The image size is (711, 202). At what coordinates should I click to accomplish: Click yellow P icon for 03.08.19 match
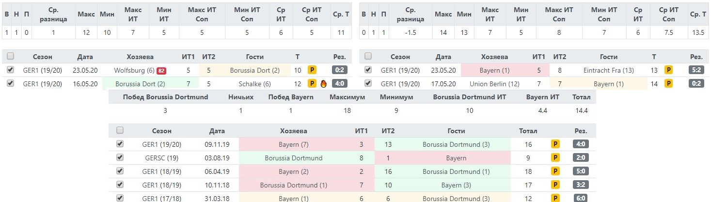(555, 158)
